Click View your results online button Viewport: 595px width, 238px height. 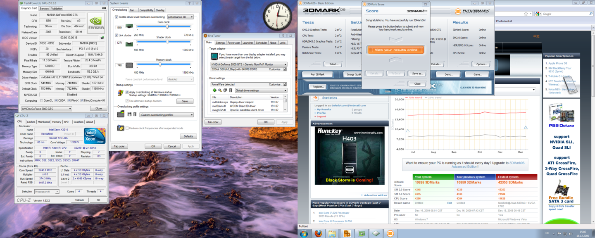click(x=395, y=50)
